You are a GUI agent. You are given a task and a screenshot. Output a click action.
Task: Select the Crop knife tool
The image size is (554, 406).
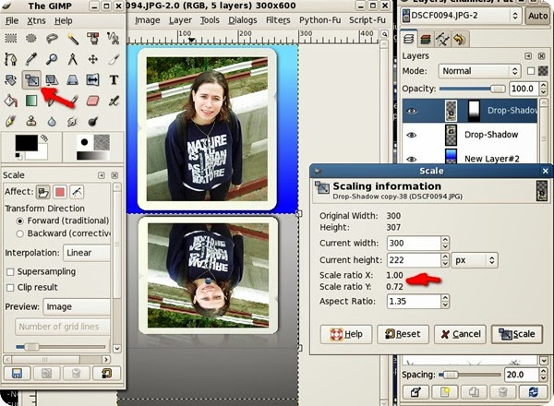[x=113, y=59]
